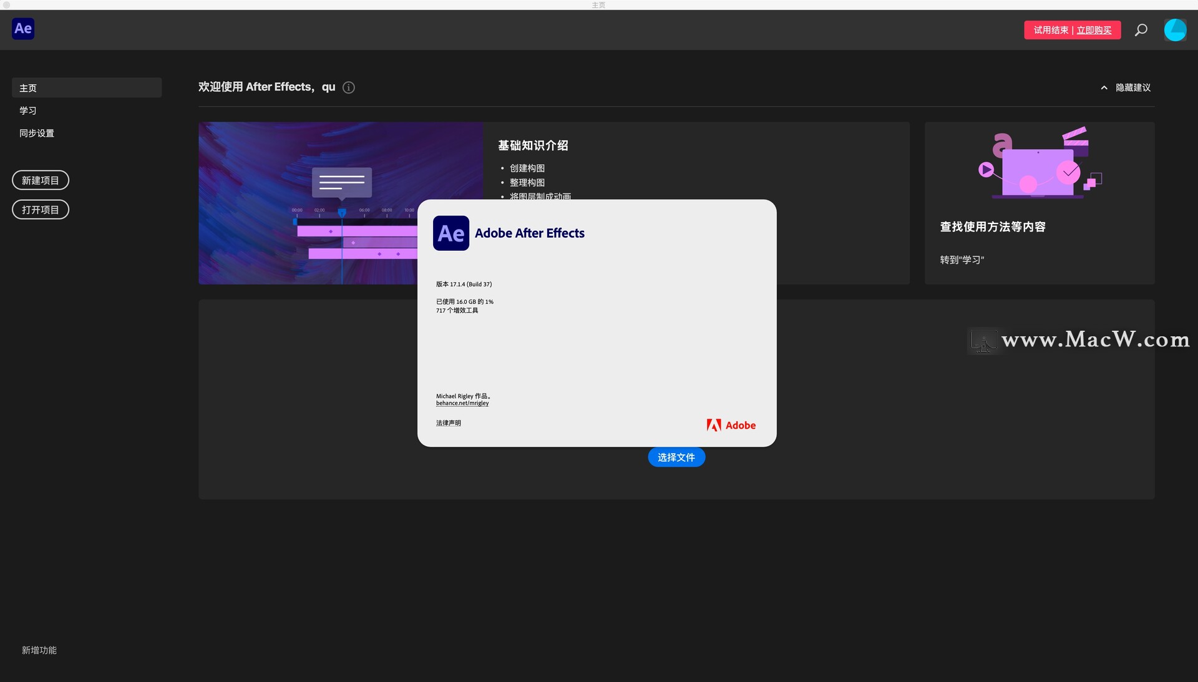This screenshot has width=1198, height=682.
Task: Click the user profile avatar
Action: tap(1176, 29)
